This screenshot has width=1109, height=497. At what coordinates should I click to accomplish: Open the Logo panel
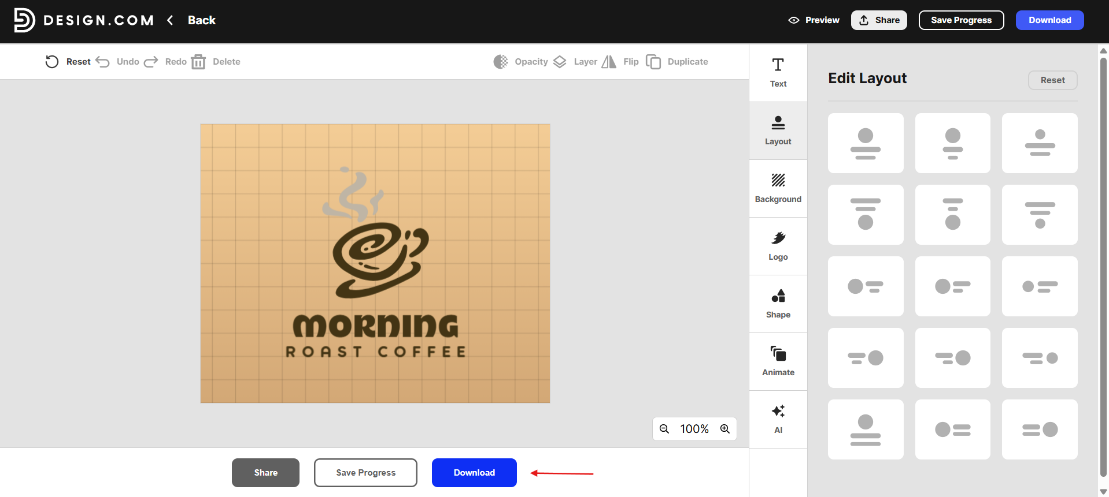pyautogui.click(x=778, y=246)
